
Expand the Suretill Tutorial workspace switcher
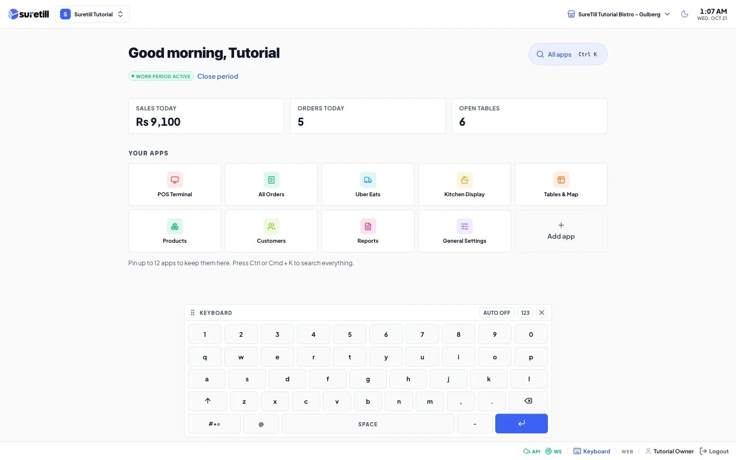pyautogui.click(x=92, y=14)
